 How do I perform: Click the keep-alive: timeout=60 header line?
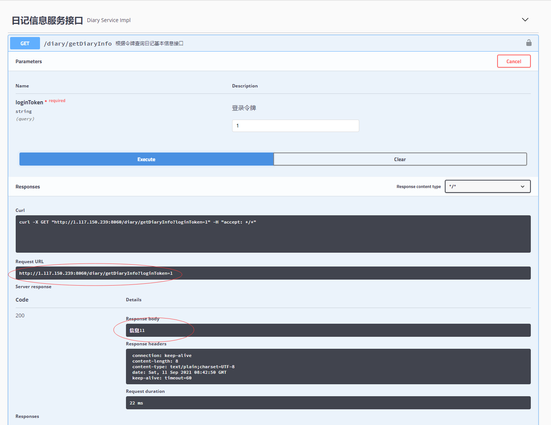point(162,378)
